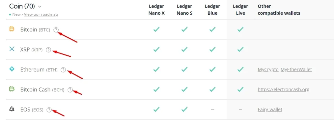Screen dimensions: 334x120
Task: Open the MyEtherWallet link
Action: coord(296,70)
